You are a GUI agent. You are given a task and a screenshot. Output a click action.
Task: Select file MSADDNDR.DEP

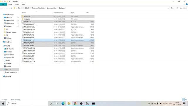coord(58,24)
